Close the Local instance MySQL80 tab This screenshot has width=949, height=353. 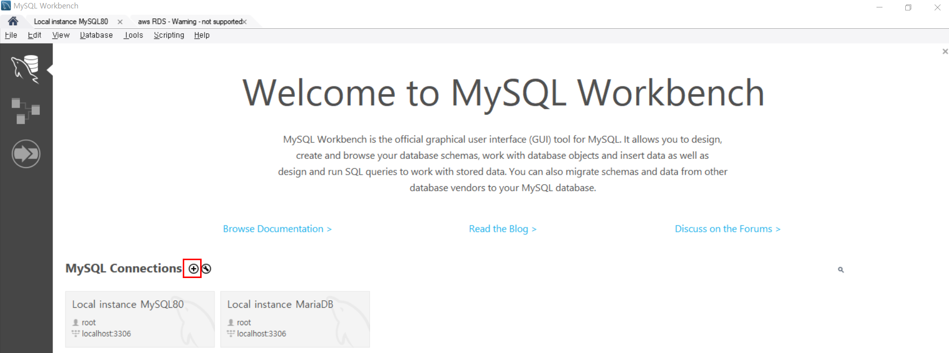click(120, 22)
